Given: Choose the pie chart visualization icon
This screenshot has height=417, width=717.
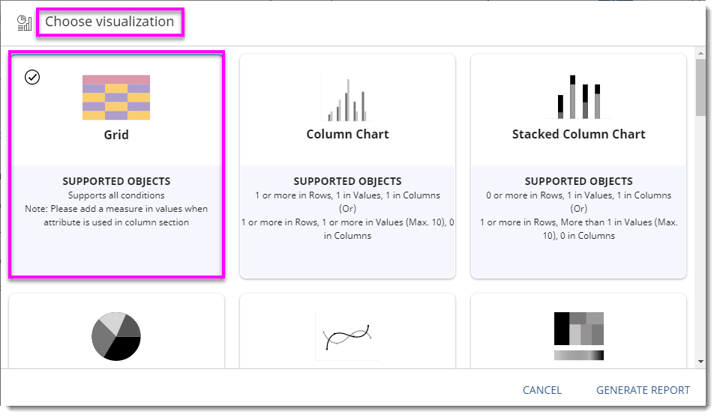Looking at the screenshot, I should 116,336.
